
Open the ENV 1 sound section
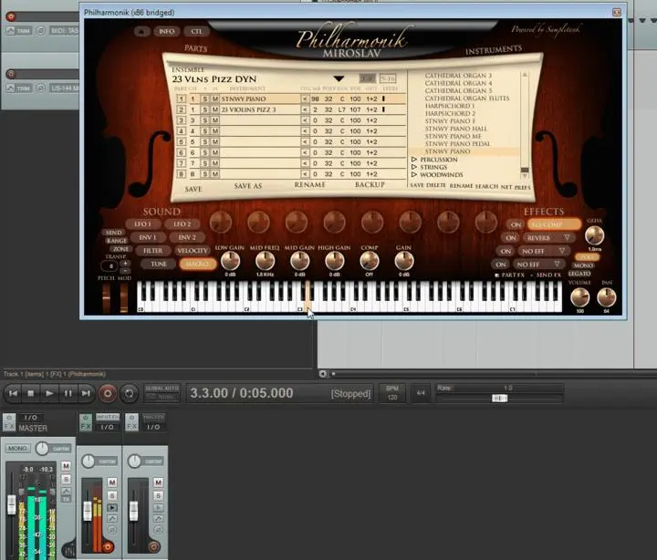click(148, 237)
